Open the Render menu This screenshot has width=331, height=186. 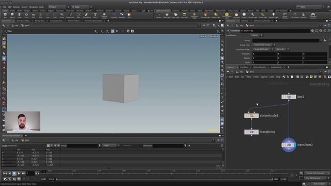[16, 7]
